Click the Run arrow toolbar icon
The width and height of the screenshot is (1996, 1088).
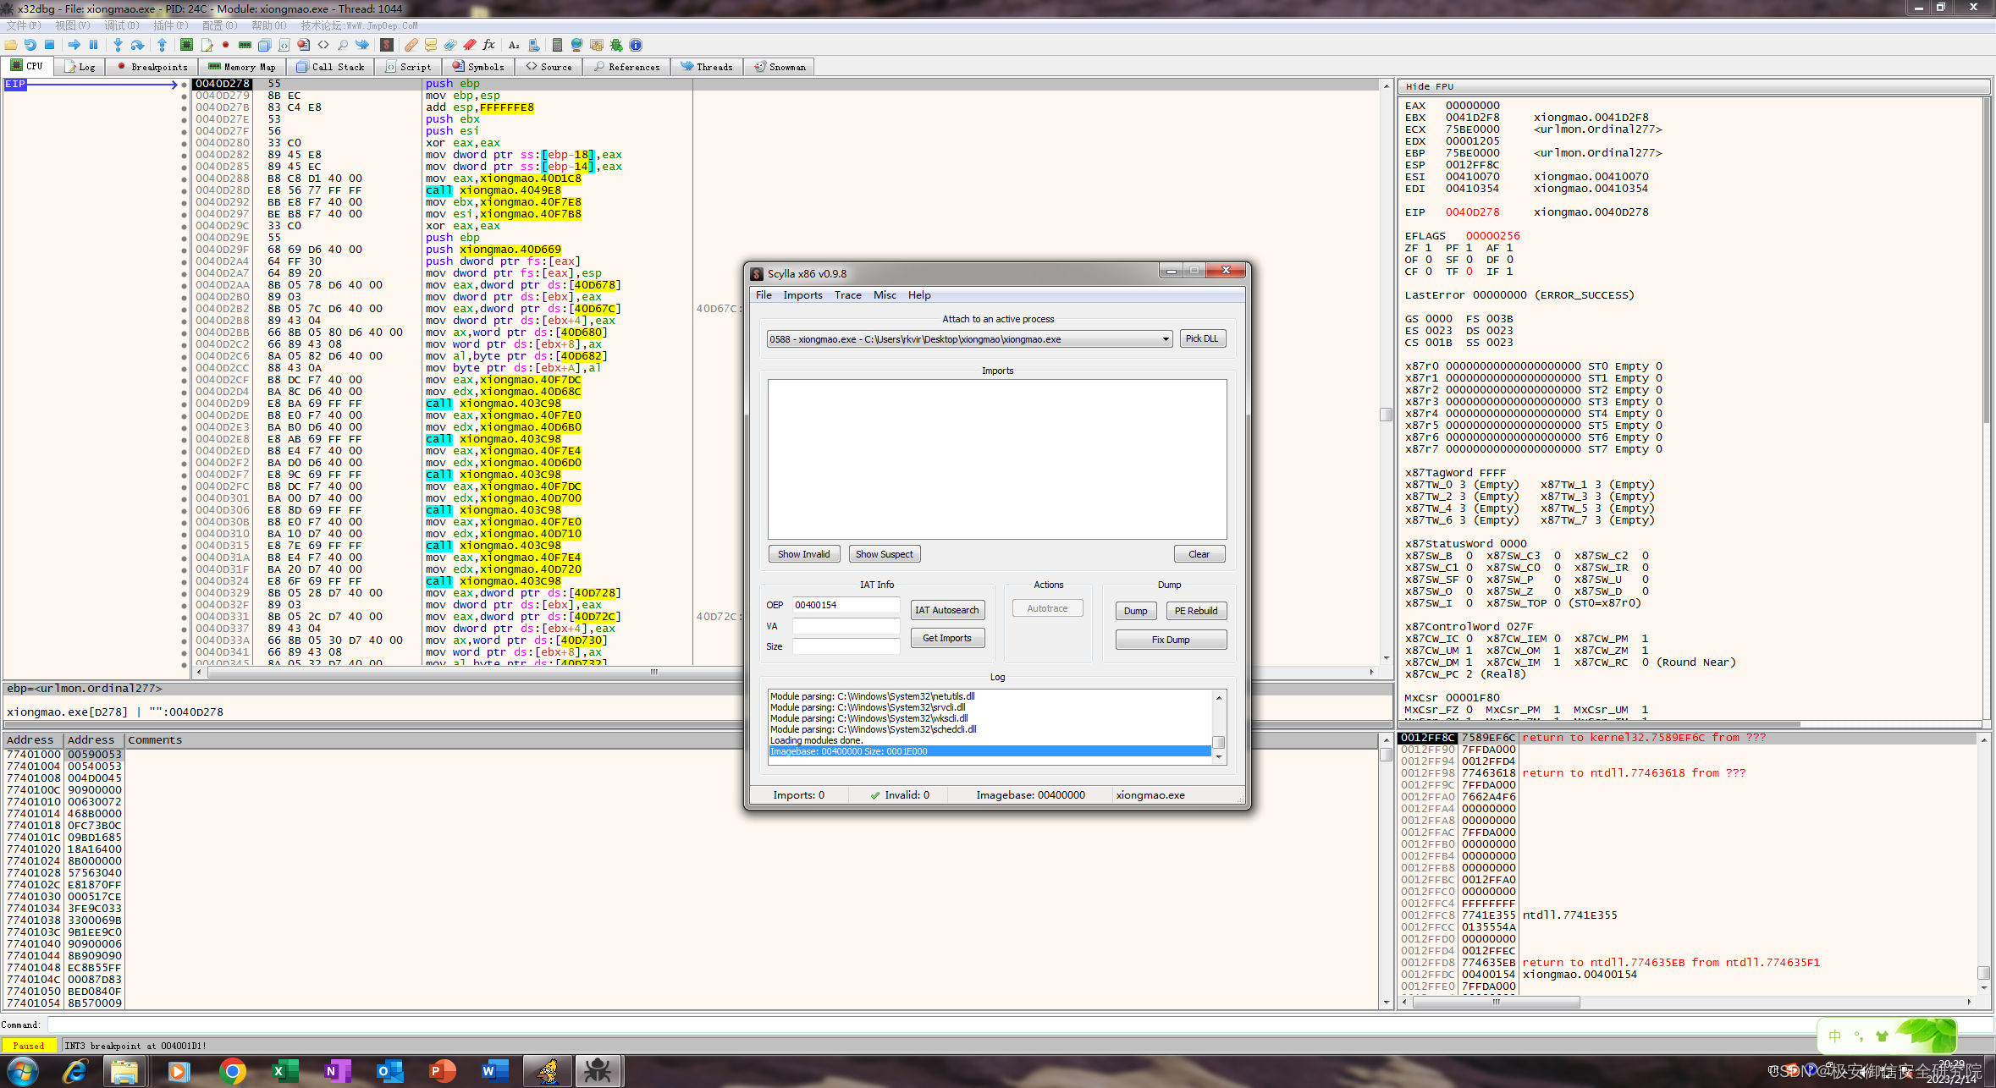pos(74,45)
